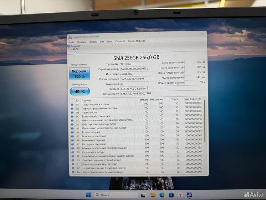266x200 pixels.
Task: Click the Всего хост-записей value 607 GB
Action: tap(195, 67)
